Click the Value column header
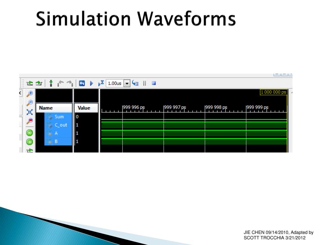This screenshot has height=245, width=327. [86, 108]
